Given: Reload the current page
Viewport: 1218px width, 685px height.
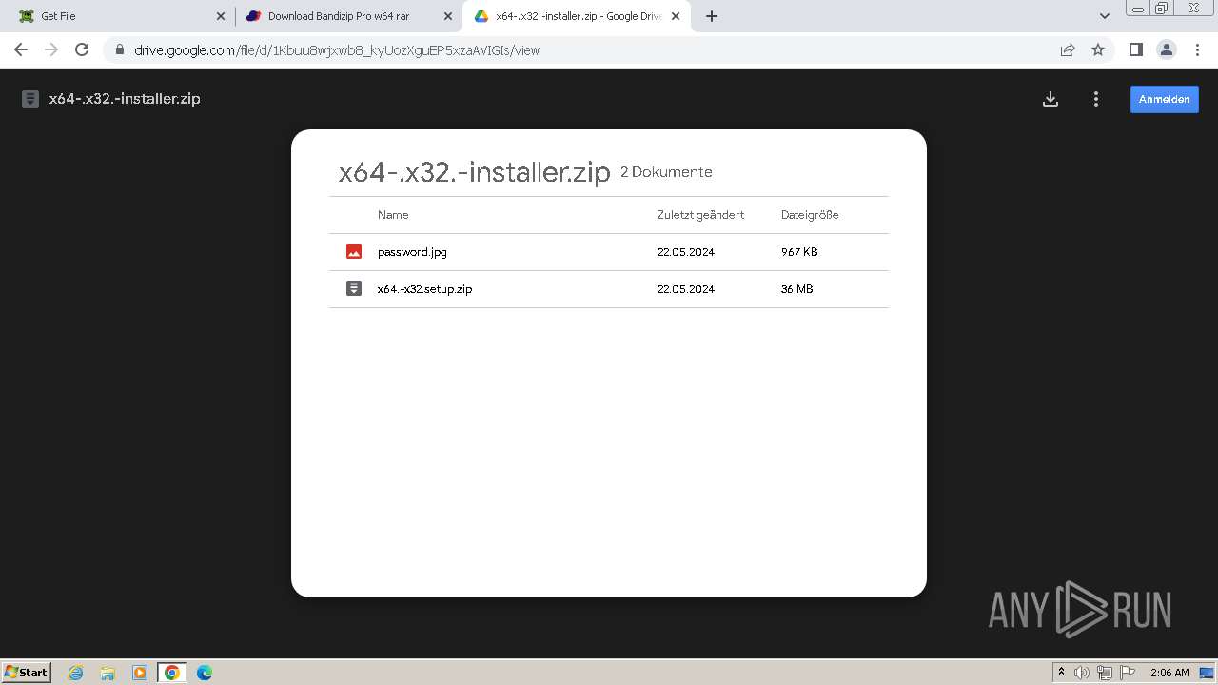Looking at the screenshot, I should 82,49.
